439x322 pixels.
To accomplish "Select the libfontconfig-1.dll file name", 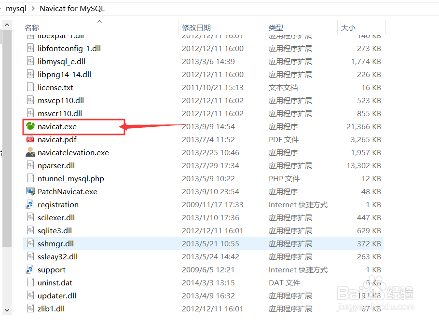I will (x=69, y=49).
